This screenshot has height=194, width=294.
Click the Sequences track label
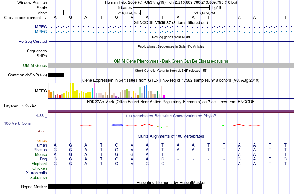[37, 51]
